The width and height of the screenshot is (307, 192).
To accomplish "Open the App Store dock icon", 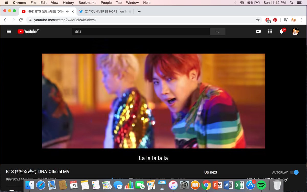I will coord(250,185).
